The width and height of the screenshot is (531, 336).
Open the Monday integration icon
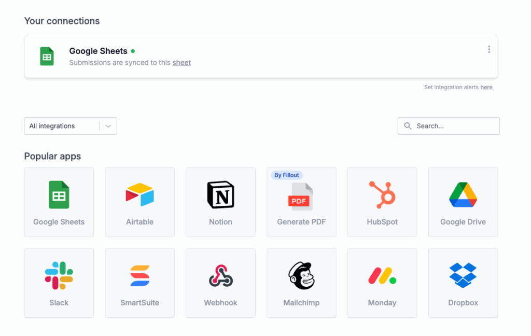[382, 276]
